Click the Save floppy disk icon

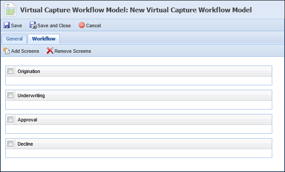7,25
